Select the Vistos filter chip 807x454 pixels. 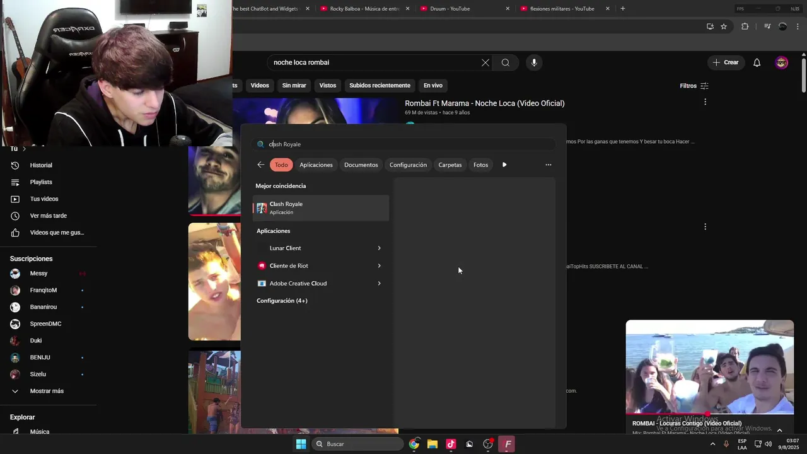[x=328, y=86]
